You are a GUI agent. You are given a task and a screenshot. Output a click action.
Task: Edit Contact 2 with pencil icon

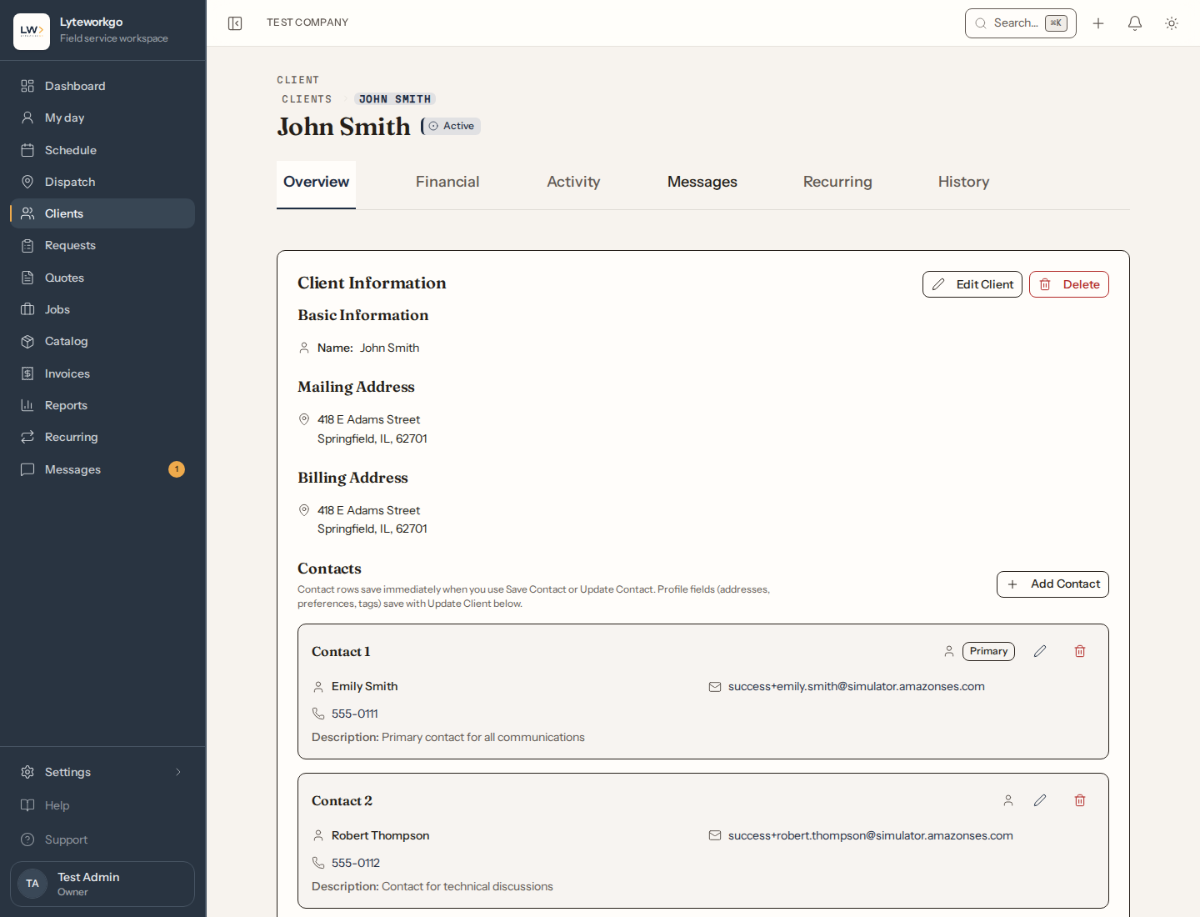pyautogui.click(x=1040, y=800)
